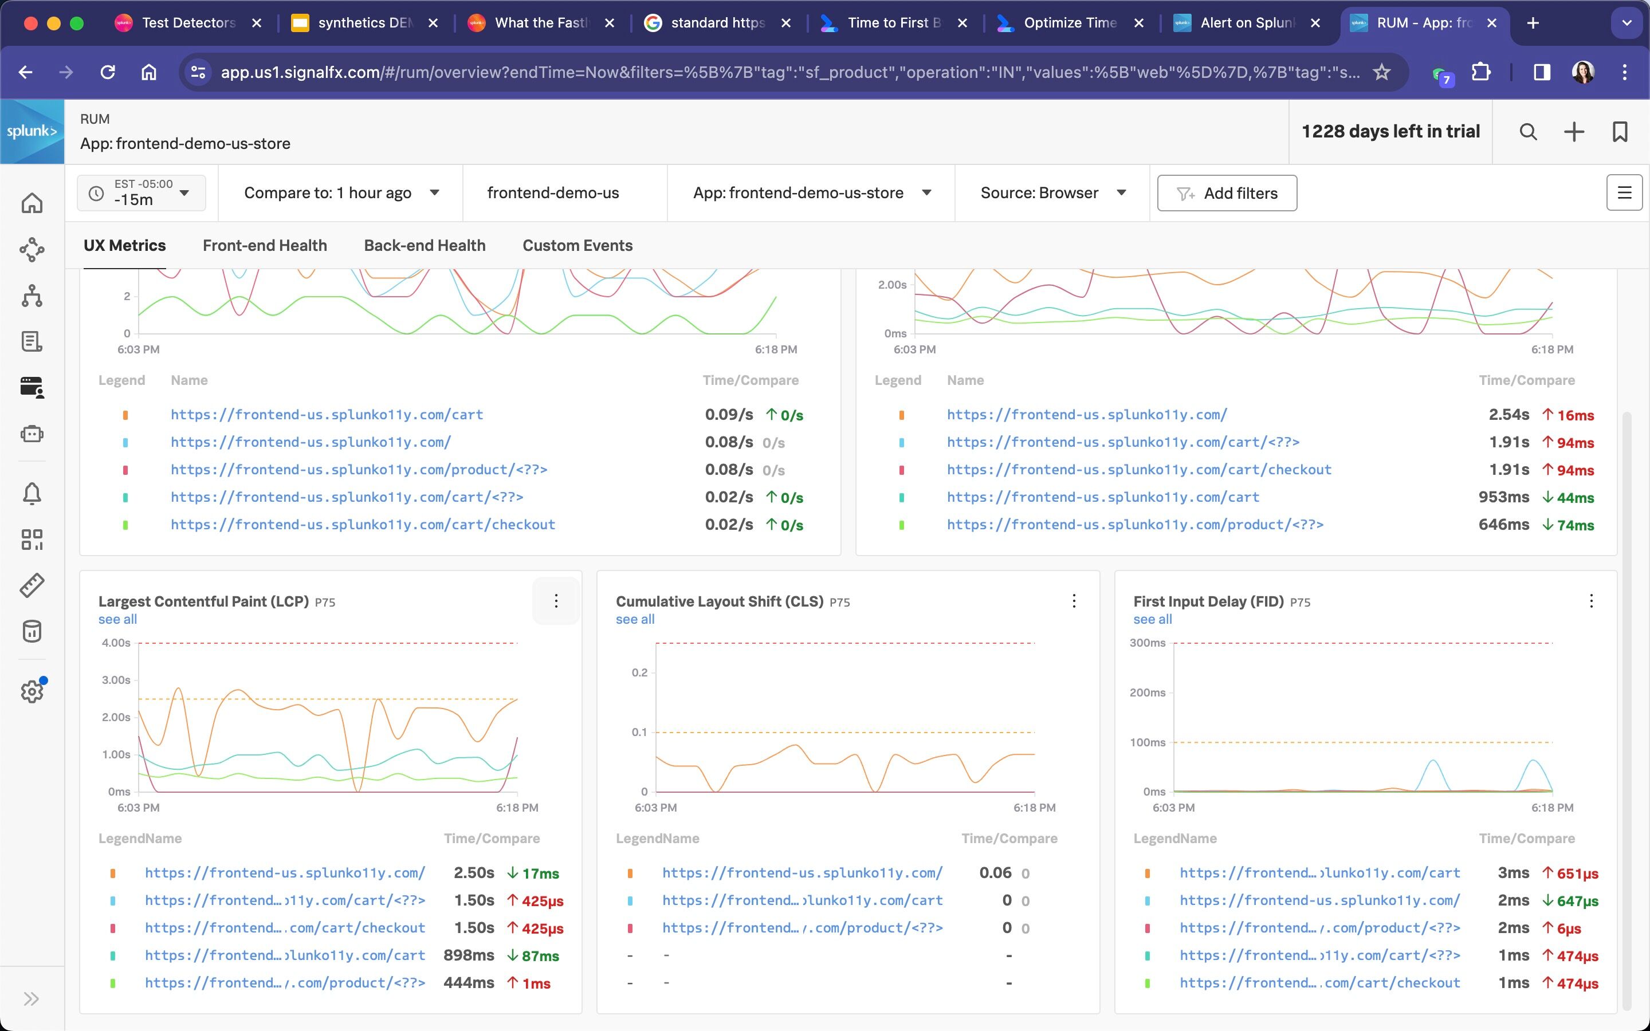Open Alerts bell icon in sidebar

tap(32, 493)
